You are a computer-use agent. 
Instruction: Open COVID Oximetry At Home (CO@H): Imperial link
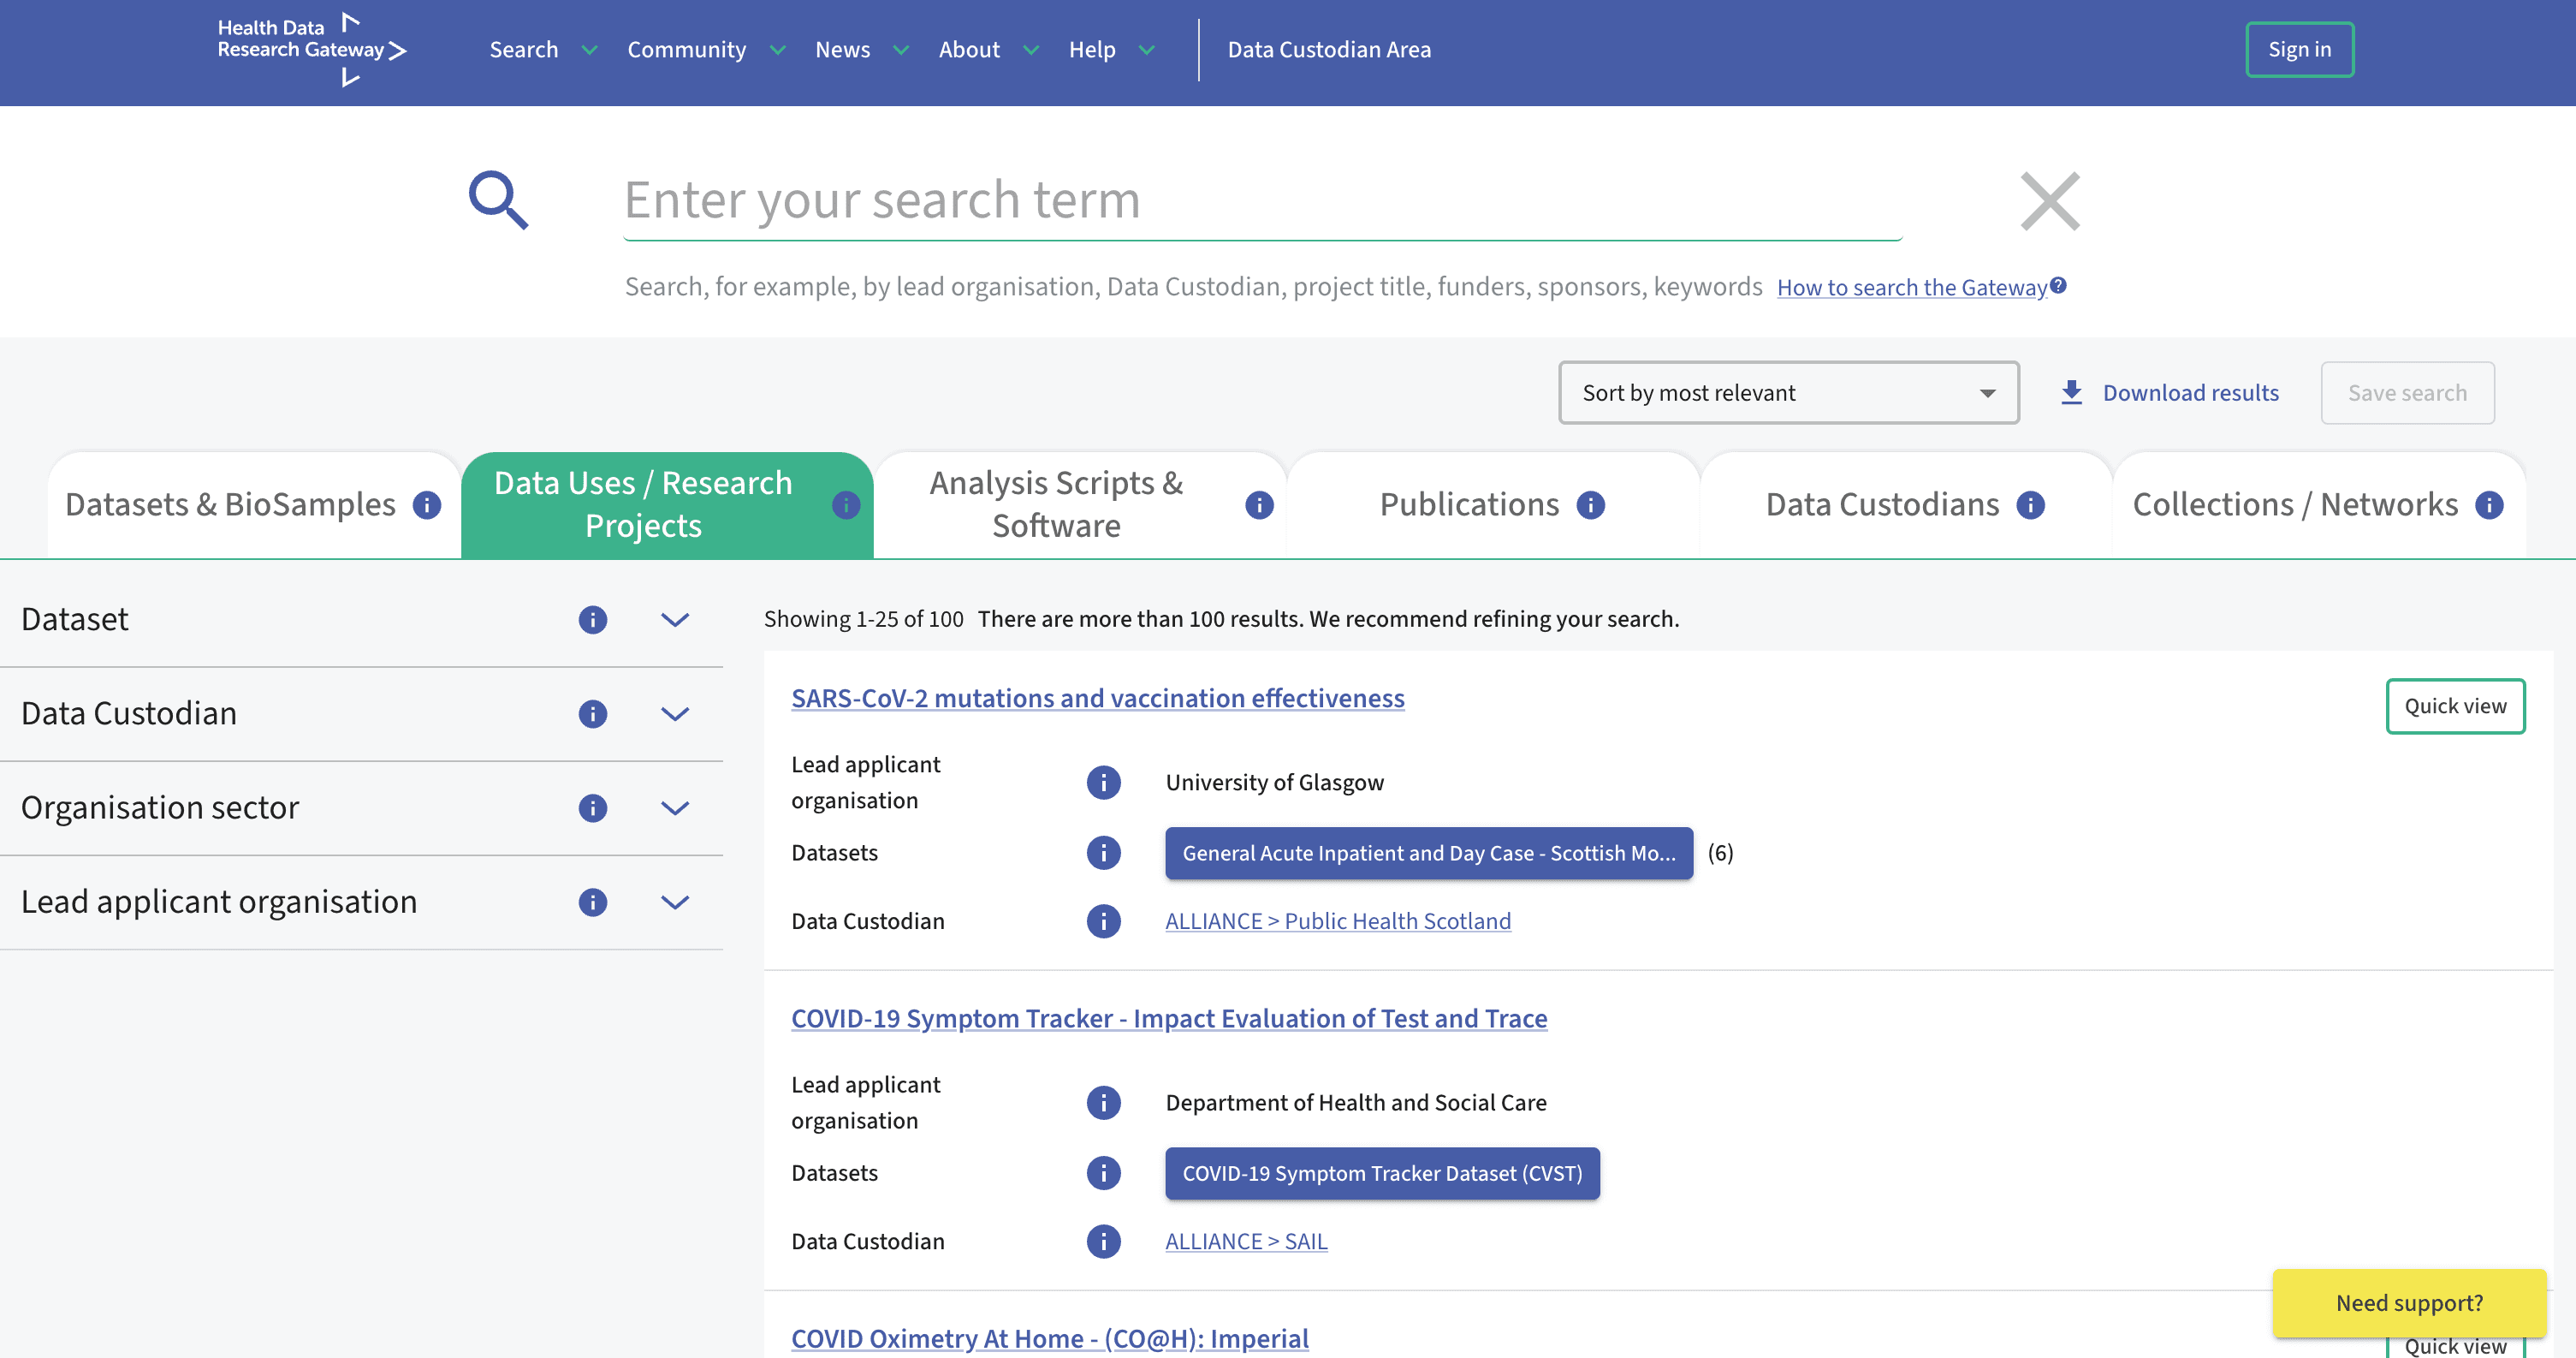(x=1049, y=1338)
